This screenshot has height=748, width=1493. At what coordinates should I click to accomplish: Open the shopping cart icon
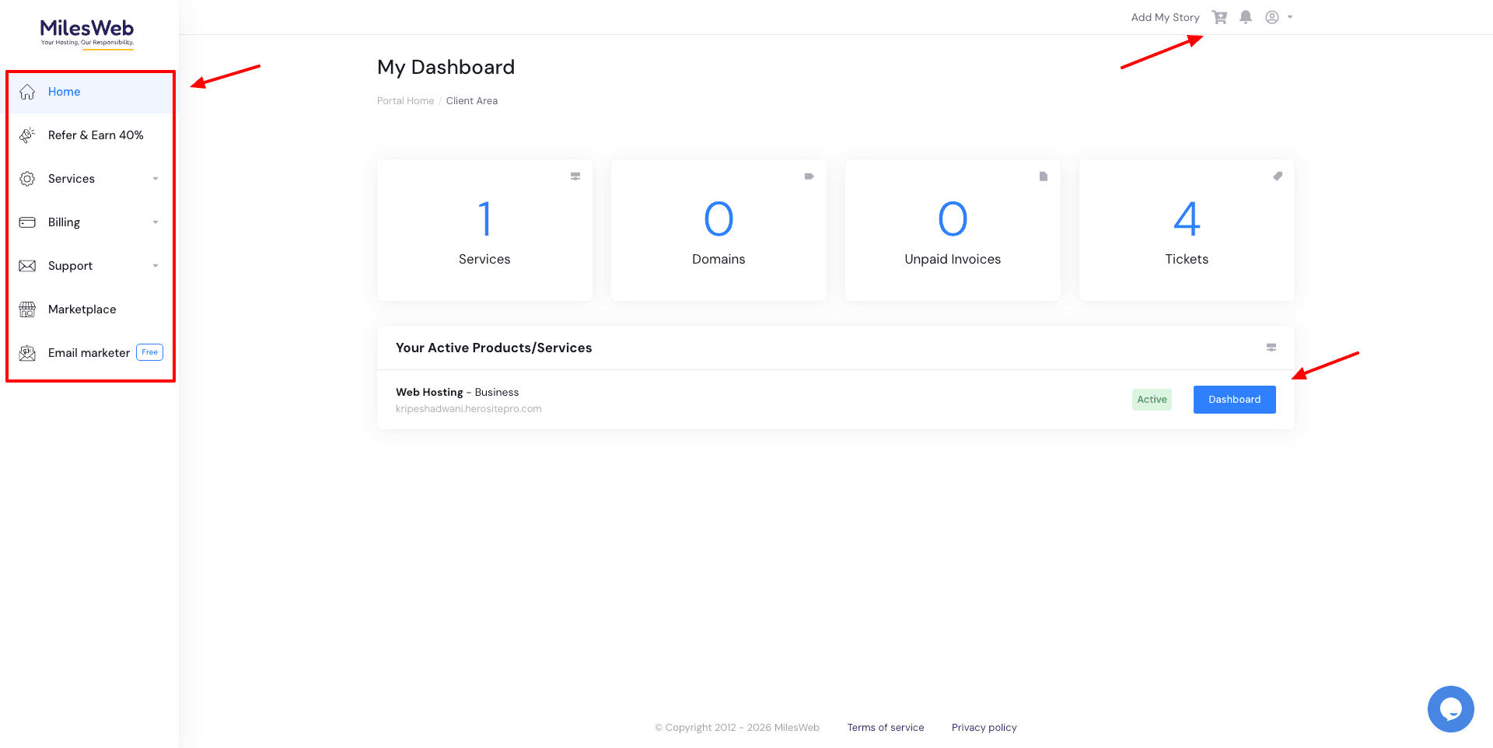[1219, 17]
